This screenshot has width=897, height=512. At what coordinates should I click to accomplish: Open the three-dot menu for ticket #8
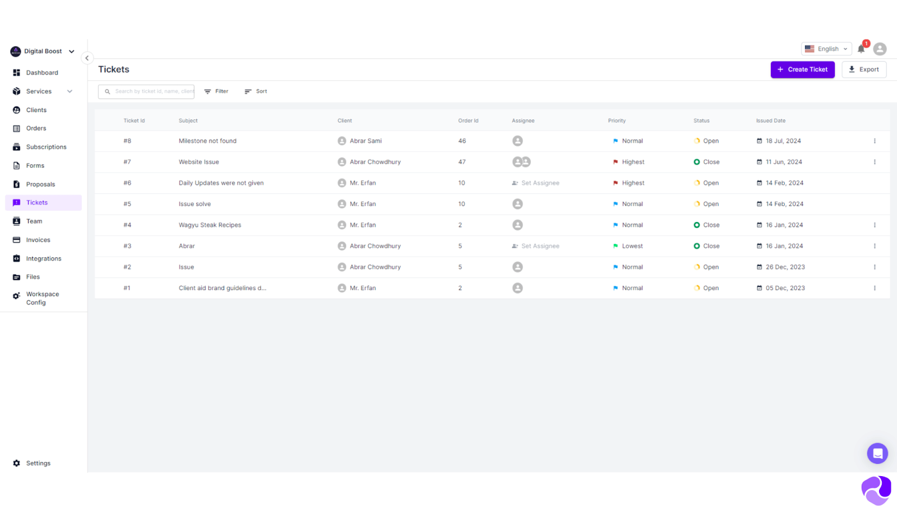[874, 141]
